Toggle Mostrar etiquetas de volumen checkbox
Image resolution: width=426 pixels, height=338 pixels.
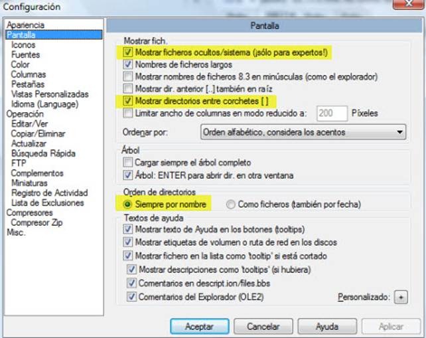click(x=127, y=242)
